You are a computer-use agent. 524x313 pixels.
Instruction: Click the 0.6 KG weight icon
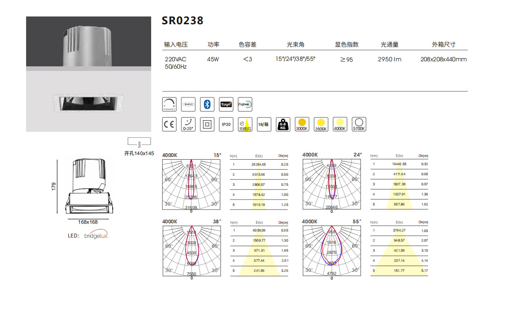pyautogui.click(x=283, y=124)
